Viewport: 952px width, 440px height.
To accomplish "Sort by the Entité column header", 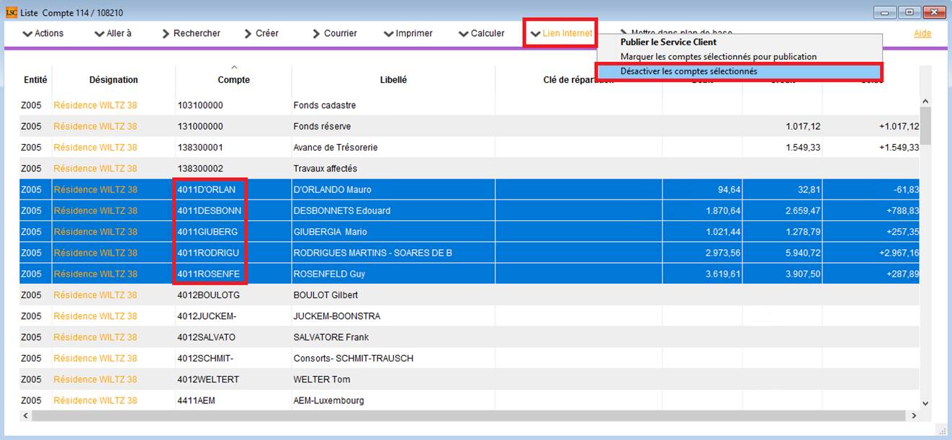I will pyautogui.click(x=35, y=80).
